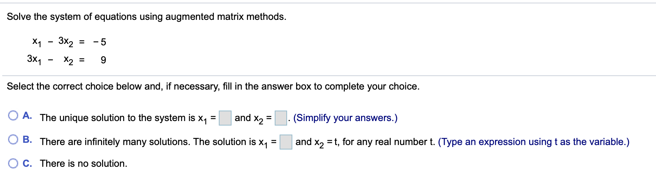Click 'Select the correct choice below' instruction
The height and width of the screenshot is (190, 656).
coord(213,86)
